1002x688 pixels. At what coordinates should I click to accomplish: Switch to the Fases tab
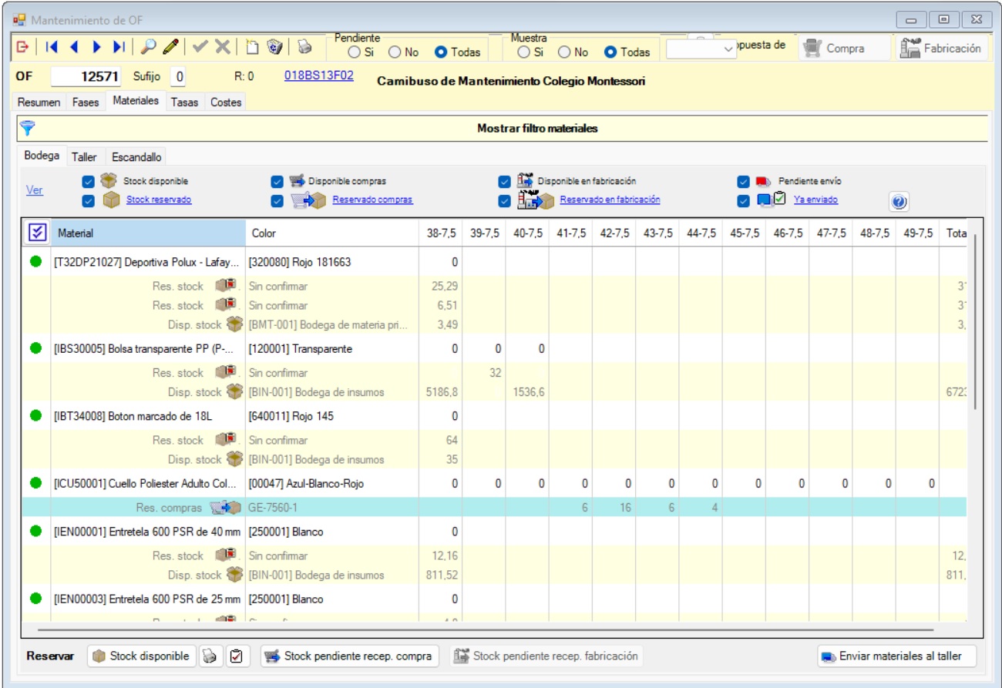(86, 102)
